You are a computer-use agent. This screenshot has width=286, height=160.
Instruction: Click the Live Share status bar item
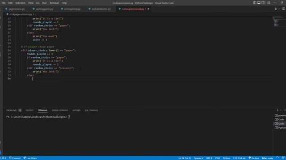pyautogui.click(x=30, y=158)
